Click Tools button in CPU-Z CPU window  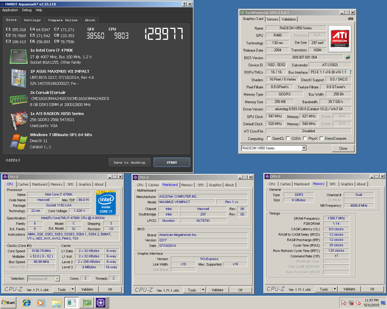click(x=62, y=289)
